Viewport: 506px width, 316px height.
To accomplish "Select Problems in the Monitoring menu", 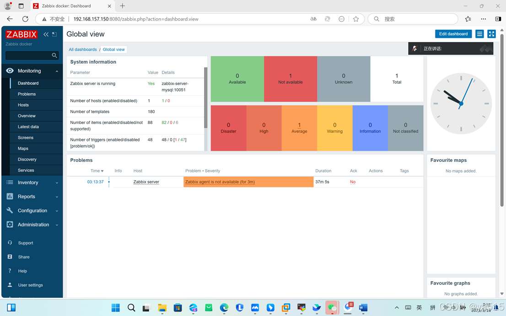I will point(27,94).
